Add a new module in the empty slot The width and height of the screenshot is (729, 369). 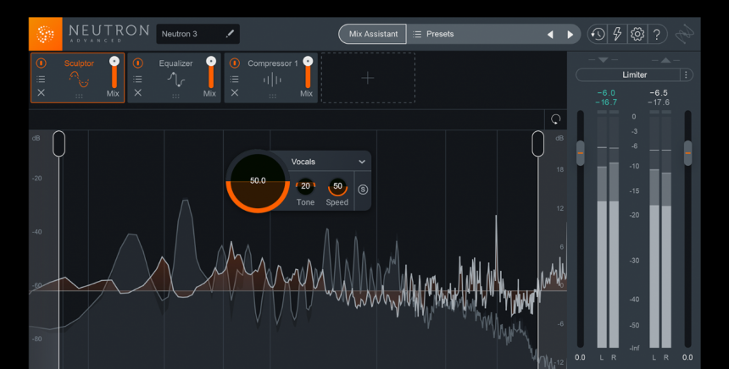(368, 78)
